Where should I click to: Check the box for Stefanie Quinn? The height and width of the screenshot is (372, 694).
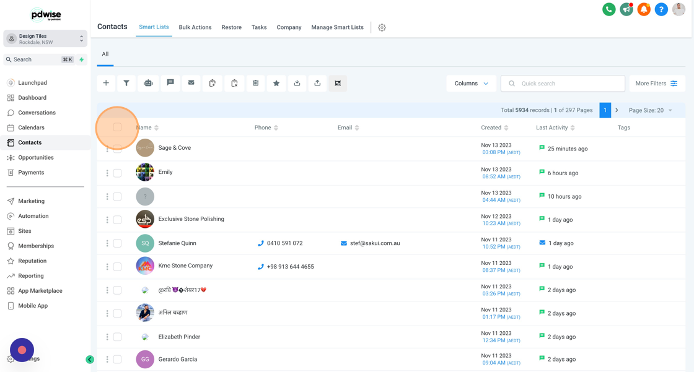point(117,243)
